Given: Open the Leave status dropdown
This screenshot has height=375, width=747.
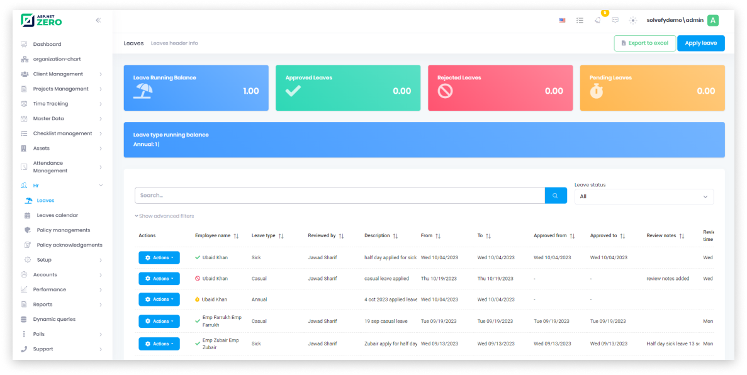Looking at the screenshot, I should pos(644,196).
